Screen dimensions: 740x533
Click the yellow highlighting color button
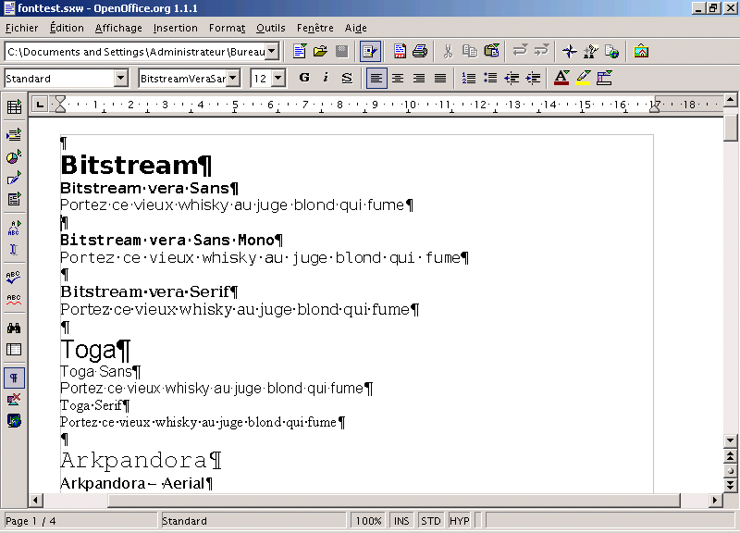584,78
